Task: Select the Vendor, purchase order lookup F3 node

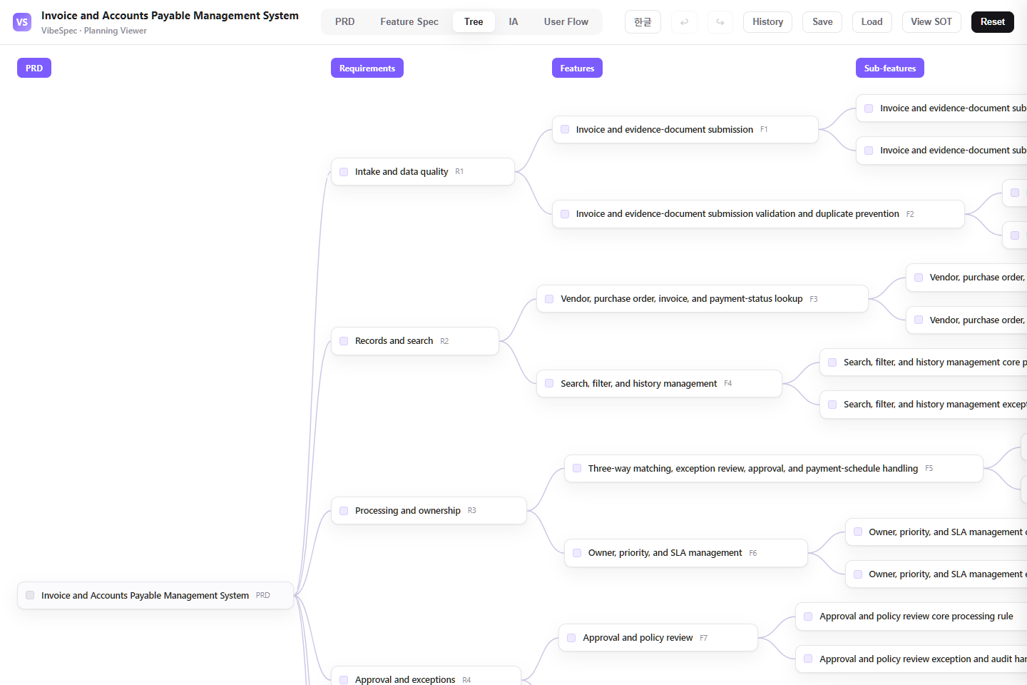Action: 702,299
